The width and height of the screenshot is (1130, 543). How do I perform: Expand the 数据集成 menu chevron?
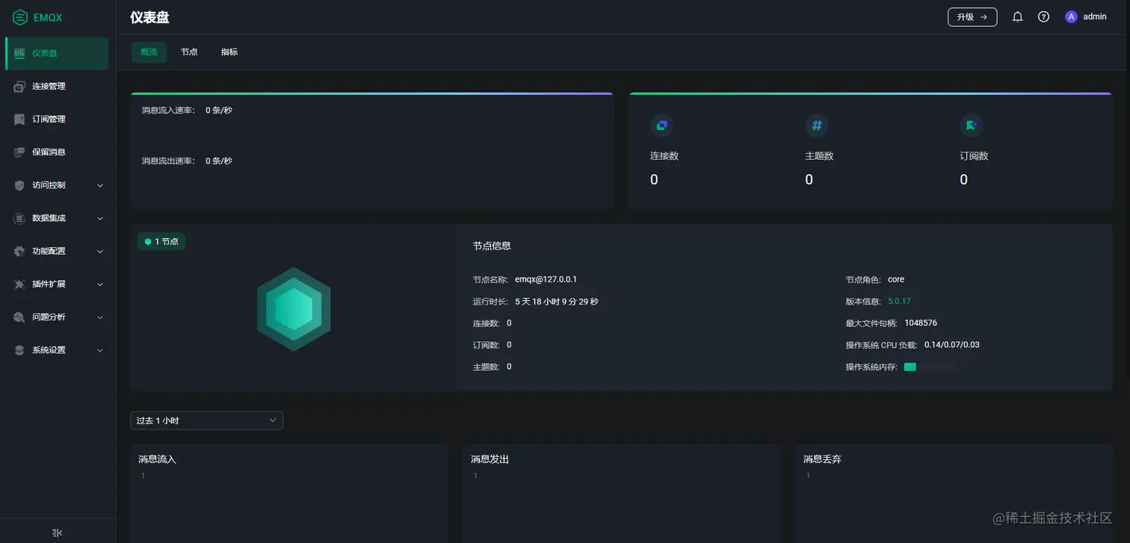click(x=100, y=219)
